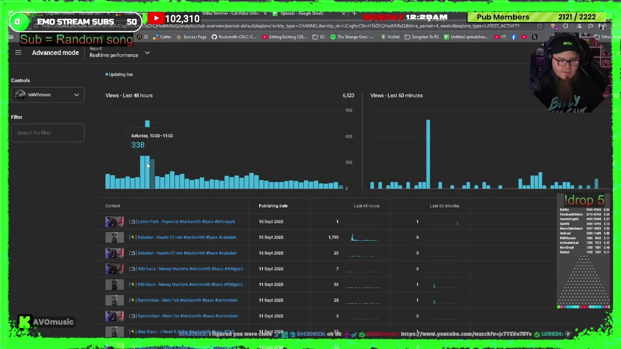Viewport: 621px width, 349px height.
Task: Expand the Report dropdown chevron
Action: [147, 53]
